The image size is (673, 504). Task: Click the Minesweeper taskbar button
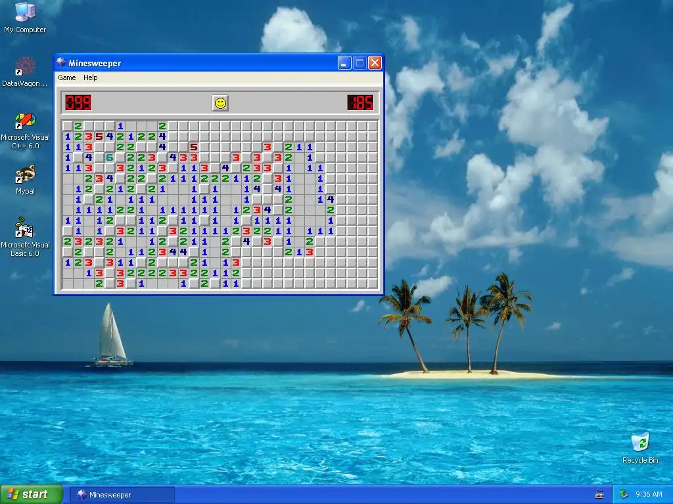[x=122, y=495]
